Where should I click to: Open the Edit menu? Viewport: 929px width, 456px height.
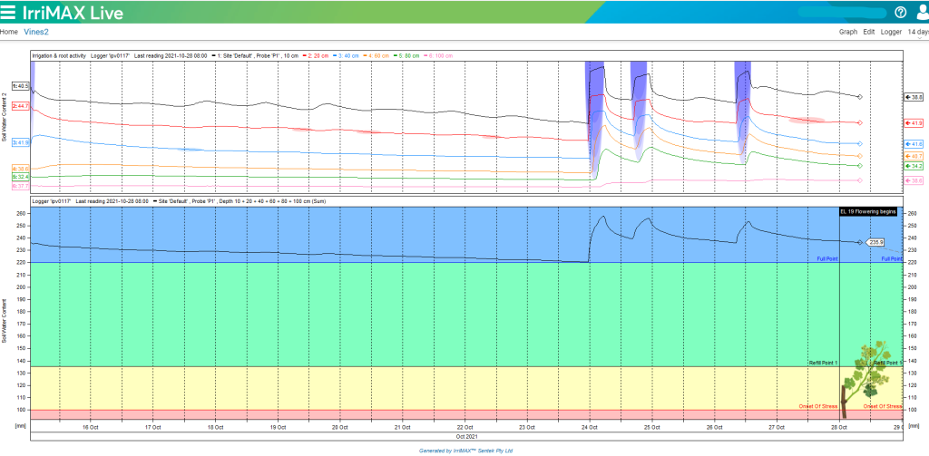pyautogui.click(x=869, y=32)
